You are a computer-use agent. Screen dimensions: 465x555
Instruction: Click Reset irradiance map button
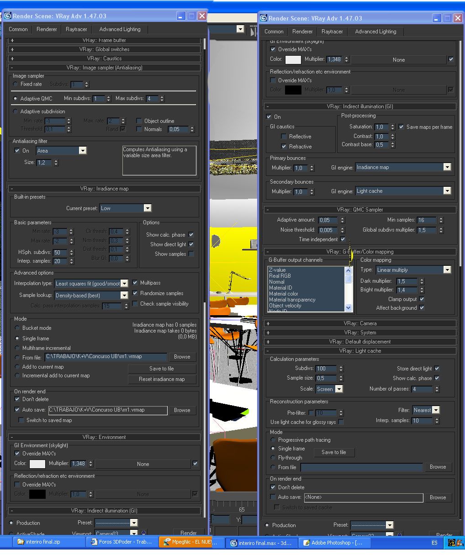(162, 379)
